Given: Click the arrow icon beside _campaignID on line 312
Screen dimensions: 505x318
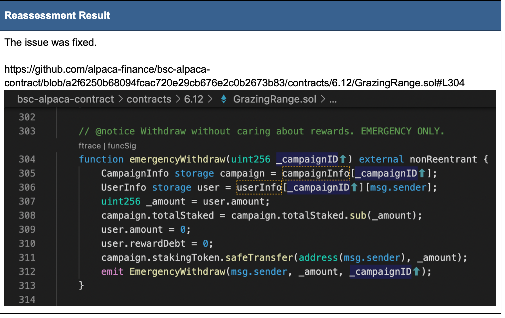Looking at the screenshot, I should pos(416,272).
